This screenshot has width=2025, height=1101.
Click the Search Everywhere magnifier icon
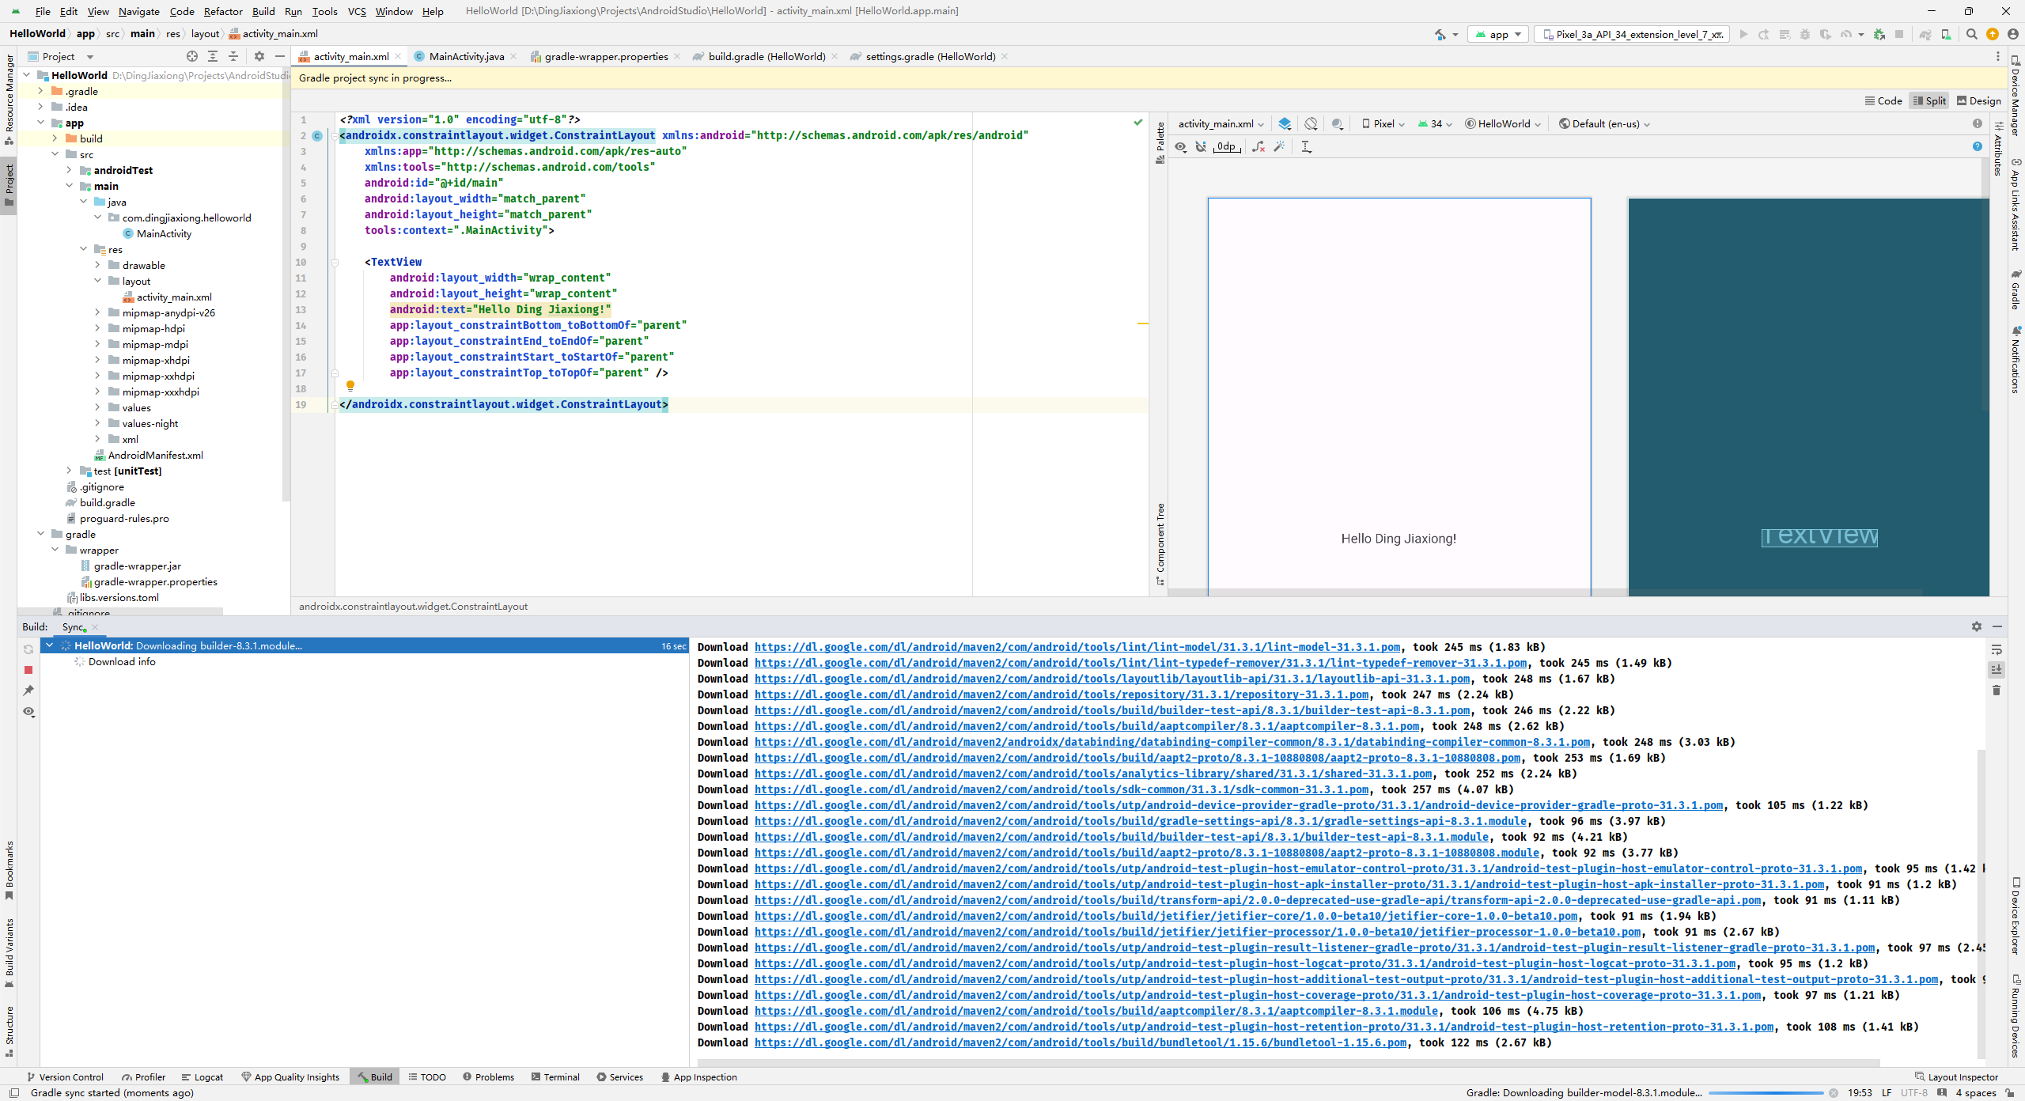pyautogui.click(x=1972, y=34)
